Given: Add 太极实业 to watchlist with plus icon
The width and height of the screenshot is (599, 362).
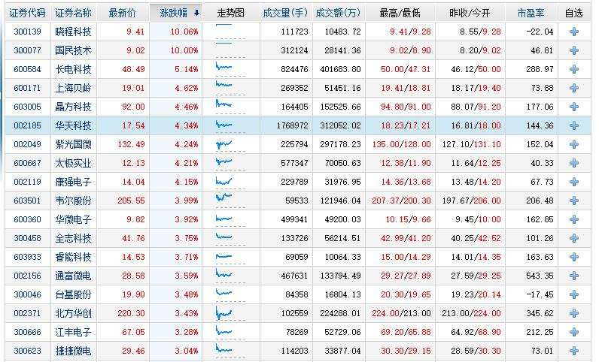Looking at the screenshot, I should click(x=573, y=163).
